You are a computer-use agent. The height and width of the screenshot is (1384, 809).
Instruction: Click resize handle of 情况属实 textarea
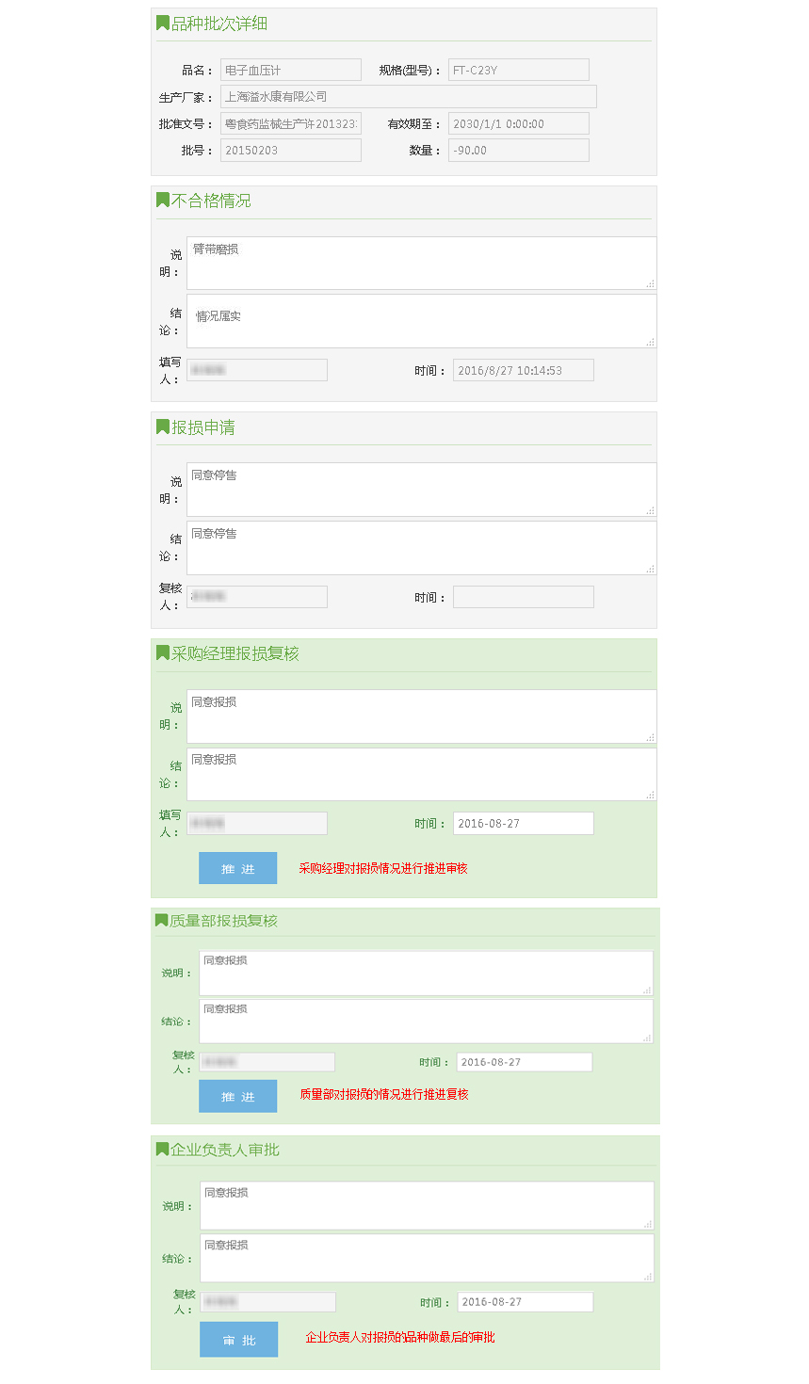(650, 342)
